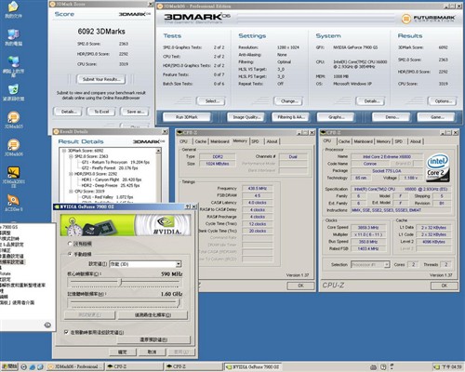Open the Cache tab in CPU-Z processor window
Image resolution: width=465 pixels, height=372 pixels.
pos(344,141)
